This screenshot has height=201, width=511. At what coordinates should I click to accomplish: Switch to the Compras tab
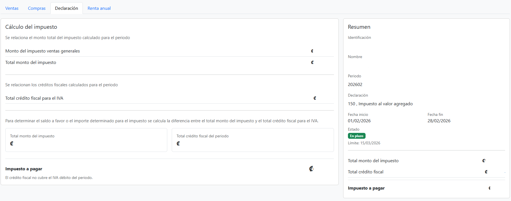click(x=37, y=8)
